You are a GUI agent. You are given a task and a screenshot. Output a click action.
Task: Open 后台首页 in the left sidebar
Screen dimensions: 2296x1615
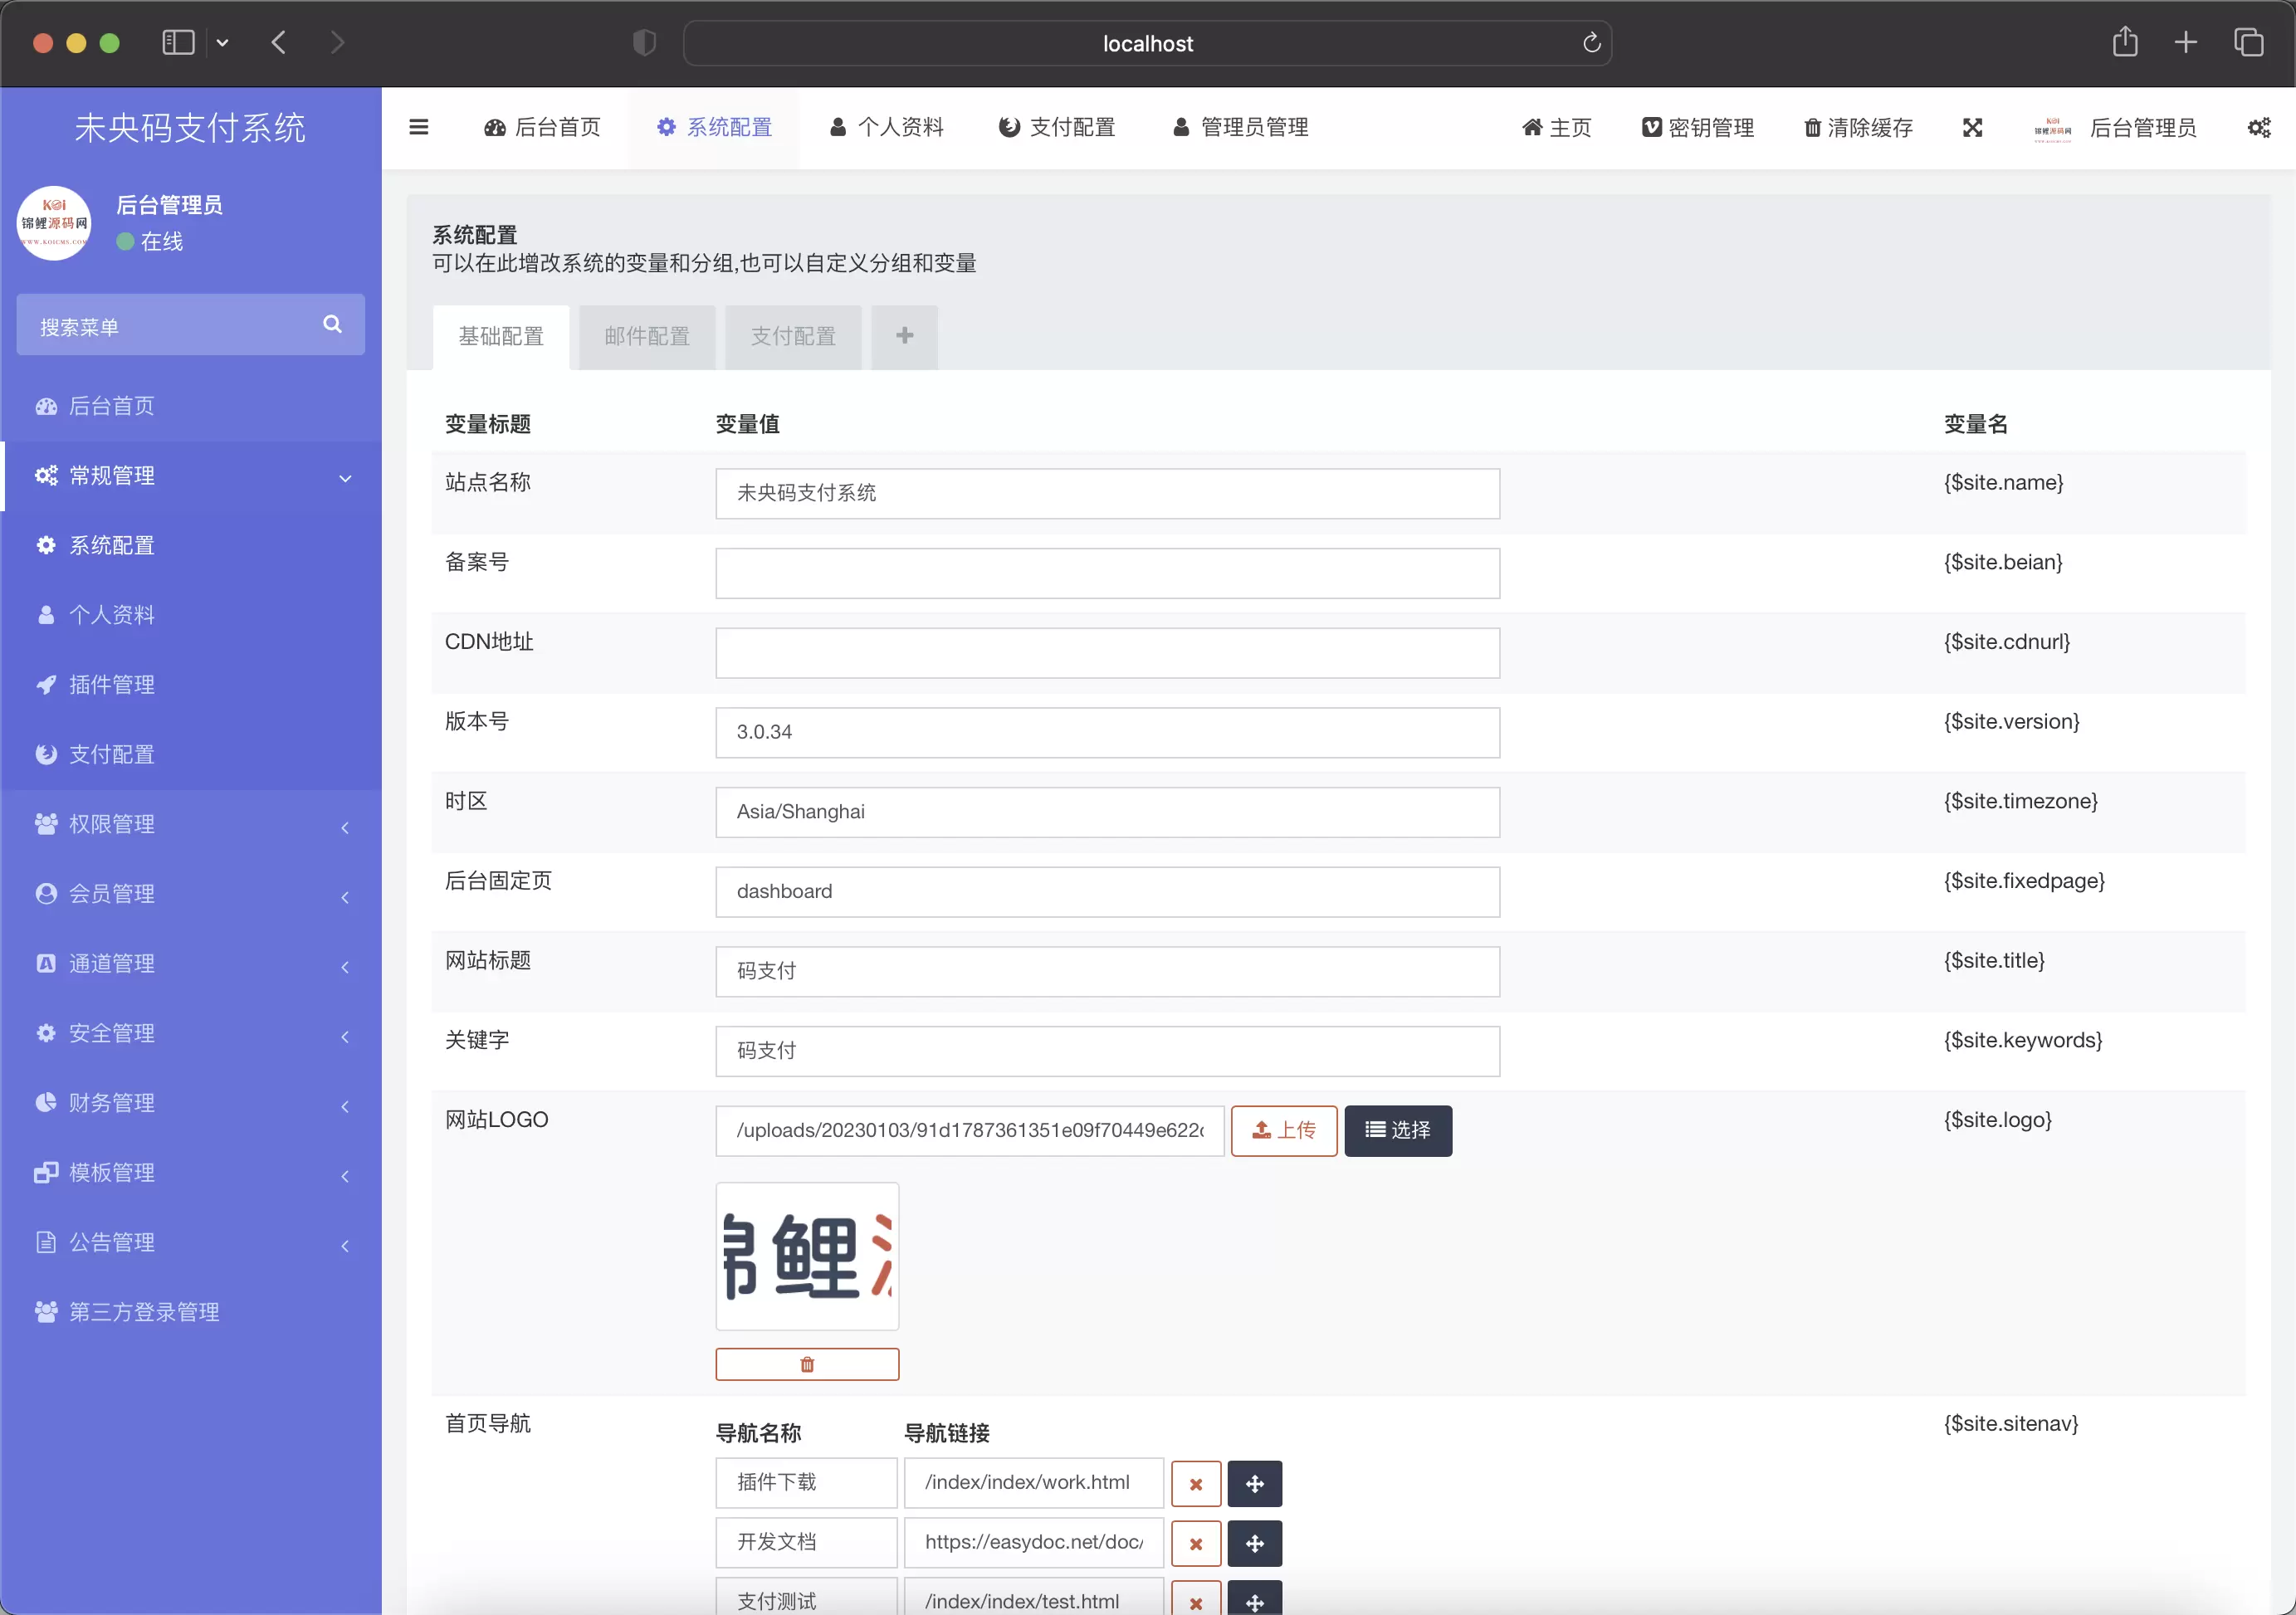(x=191, y=406)
